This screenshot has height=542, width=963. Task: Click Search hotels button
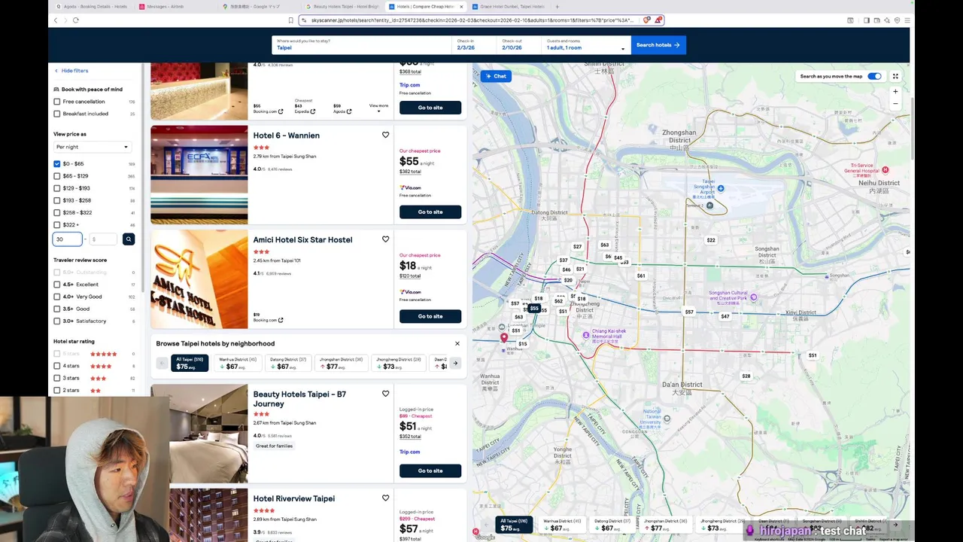pos(658,44)
